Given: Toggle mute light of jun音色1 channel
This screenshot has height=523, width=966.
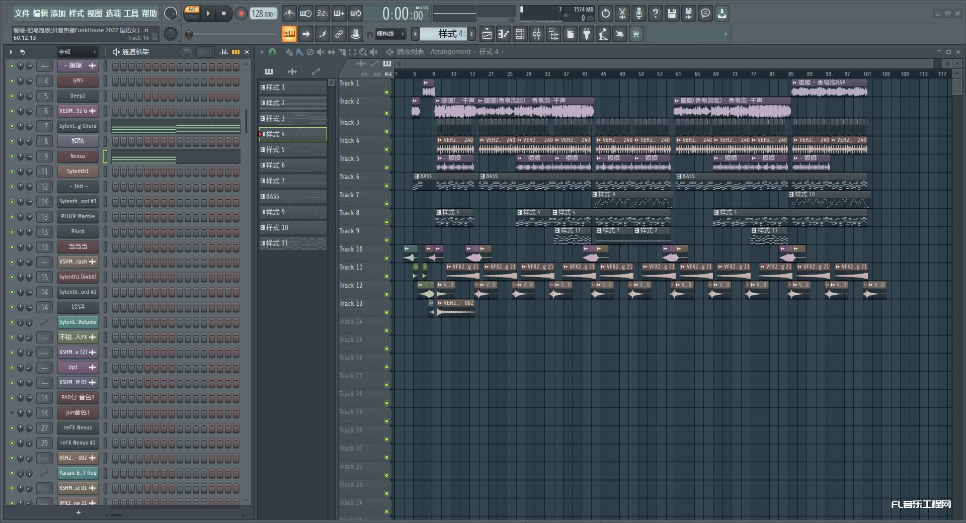Looking at the screenshot, I should tap(12, 413).
